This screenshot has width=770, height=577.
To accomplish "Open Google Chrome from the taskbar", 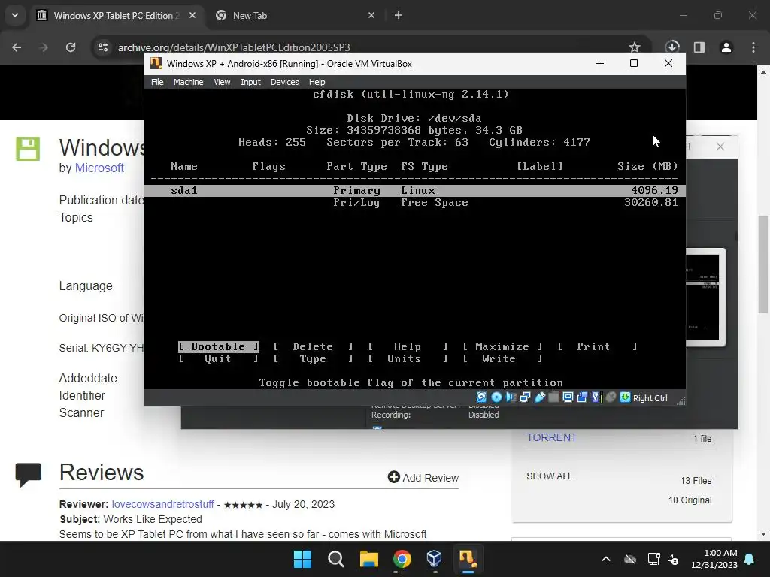I will (x=402, y=559).
